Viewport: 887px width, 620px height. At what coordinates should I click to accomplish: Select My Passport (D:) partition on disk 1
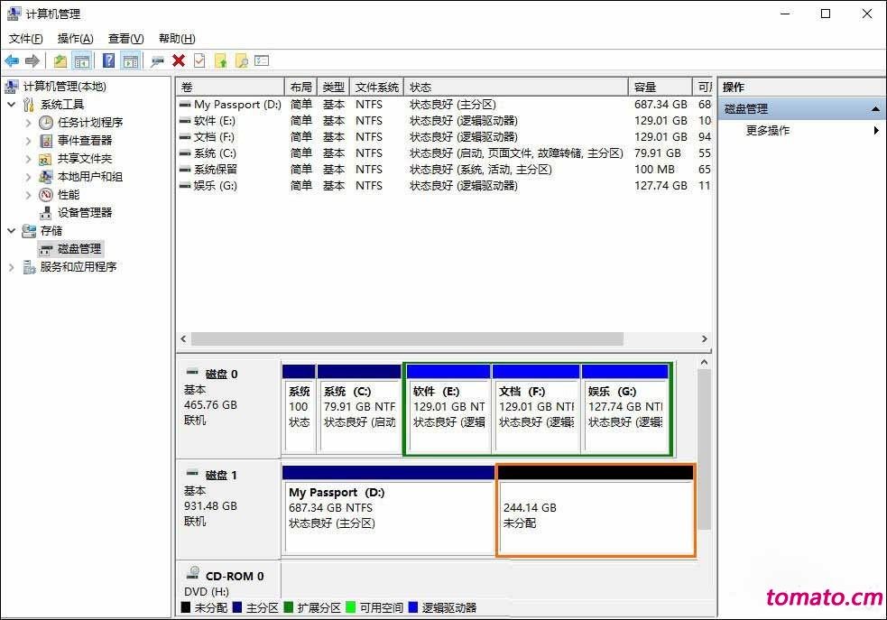(389, 510)
